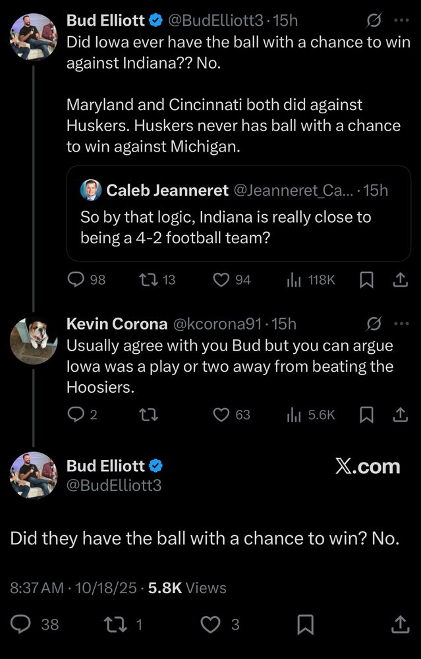View analytics showing 118K views
The width and height of the screenshot is (421, 659).
click(x=294, y=280)
